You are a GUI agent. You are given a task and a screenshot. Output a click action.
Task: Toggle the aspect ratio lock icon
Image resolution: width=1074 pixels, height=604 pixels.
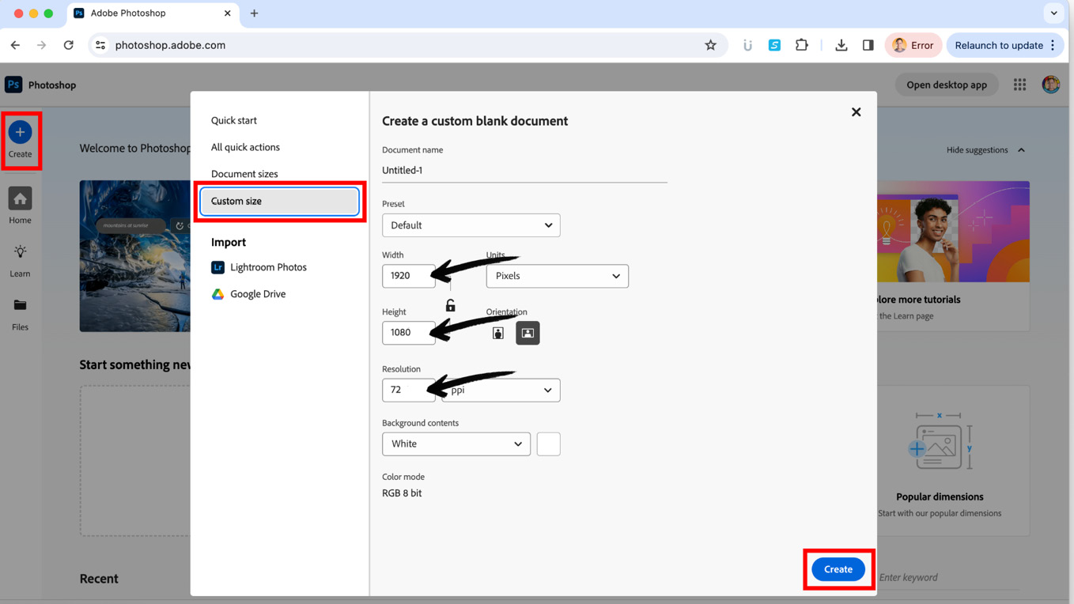coord(450,305)
